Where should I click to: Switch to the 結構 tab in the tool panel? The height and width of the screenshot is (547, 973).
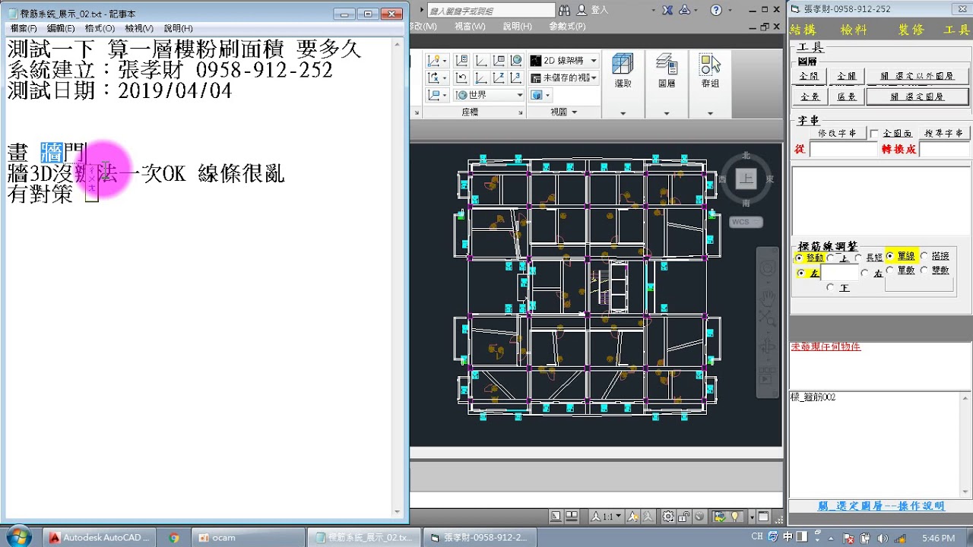click(x=803, y=30)
